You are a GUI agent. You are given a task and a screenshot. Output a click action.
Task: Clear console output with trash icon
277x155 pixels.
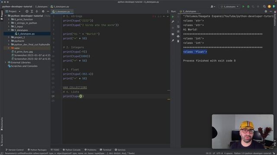tap(178, 41)
